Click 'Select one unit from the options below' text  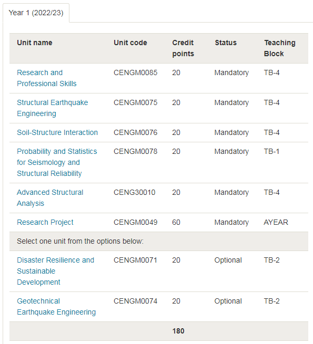coord(80,242)
